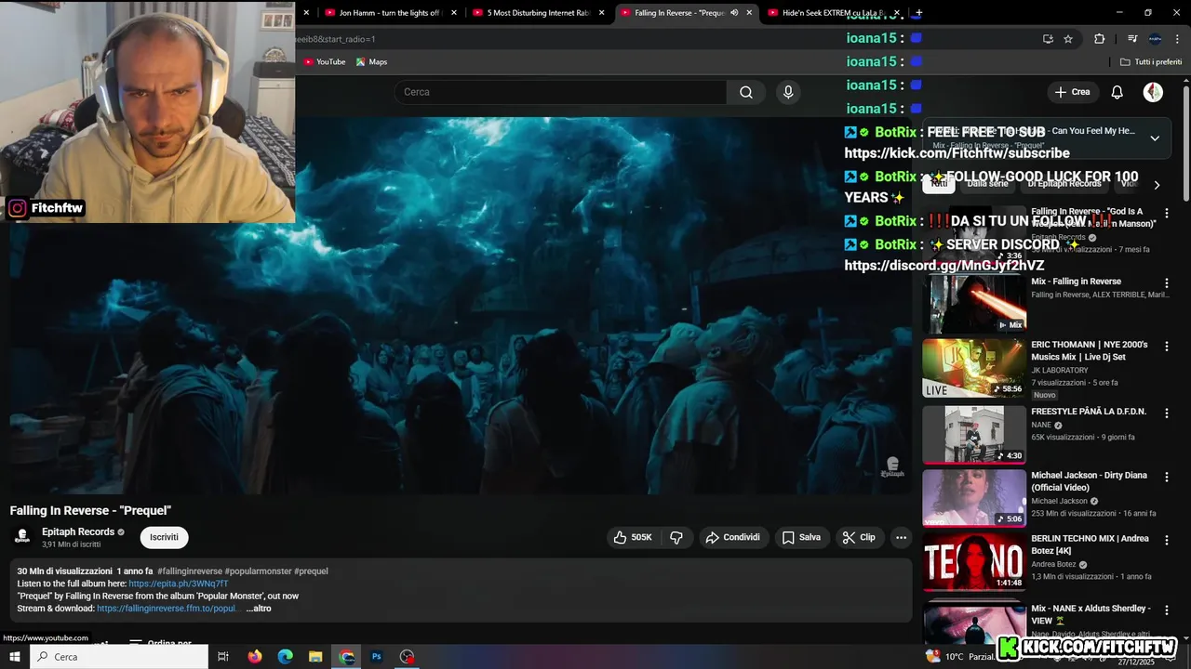Viewport: 1191px width, 669px height.
Task: Open options for ERIC THOMANN video
Action: [1166, 346]
